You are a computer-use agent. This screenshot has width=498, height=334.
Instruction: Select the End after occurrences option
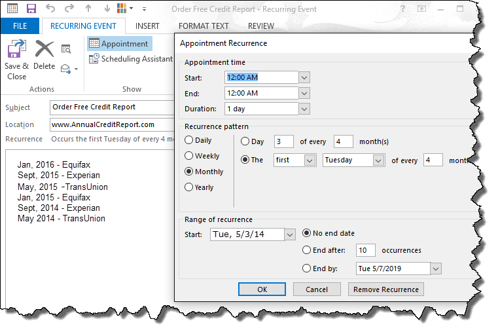[306, 250]
